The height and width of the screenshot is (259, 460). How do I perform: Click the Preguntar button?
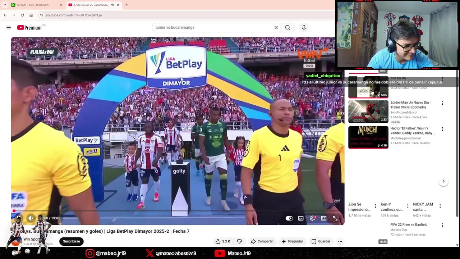[293, 241]
